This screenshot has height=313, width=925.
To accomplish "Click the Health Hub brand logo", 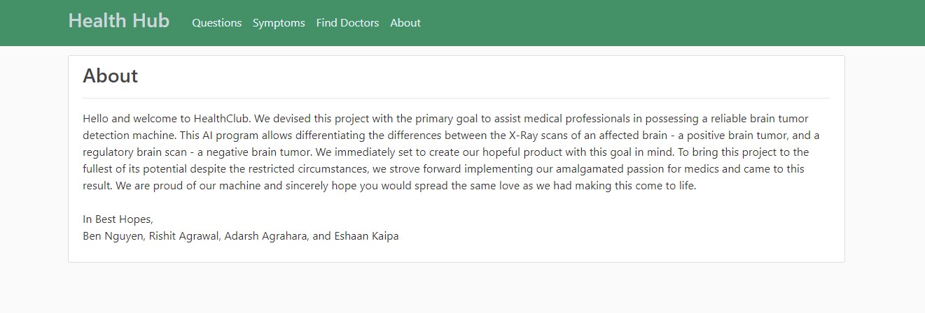I will tap(119, 21).
